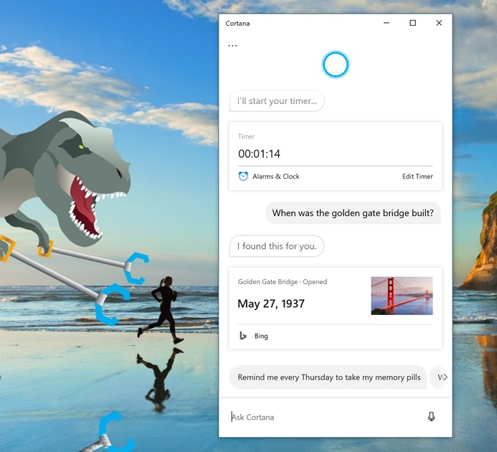Expand more suggestions with the right chevron
The height and width of the screenshot is (452, 497).
pos(443,377)
